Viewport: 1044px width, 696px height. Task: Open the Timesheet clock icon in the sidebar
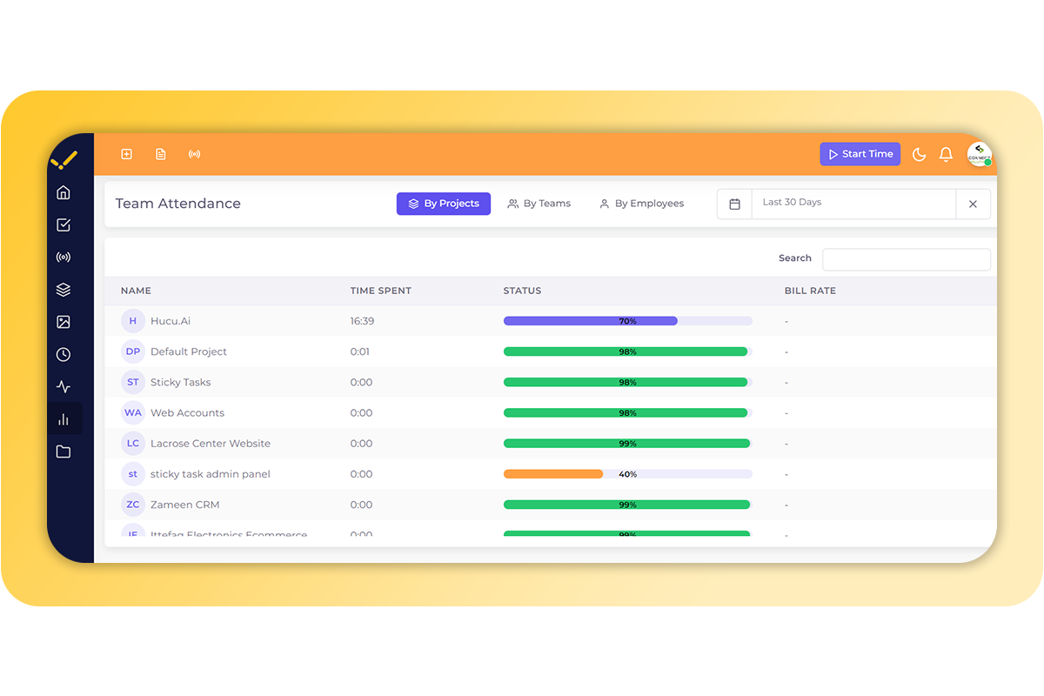pos(63,353)
